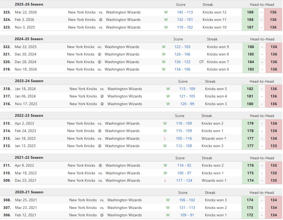This screenshot has height=220, width=283.
Task: Select the 2022-23 Season header
Action: [29, 115]
